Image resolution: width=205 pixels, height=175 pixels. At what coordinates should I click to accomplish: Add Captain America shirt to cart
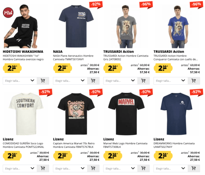(93, 168)
